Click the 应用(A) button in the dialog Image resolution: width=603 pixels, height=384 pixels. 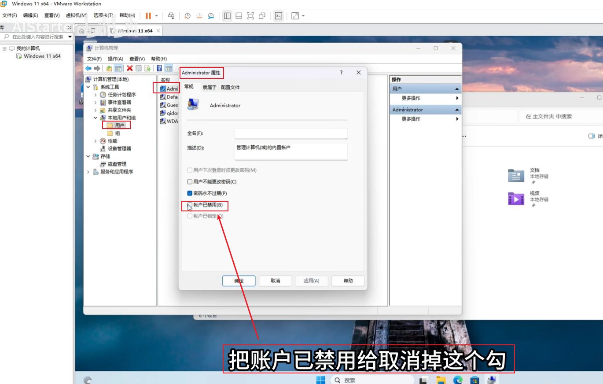click(x=311, y=281)
